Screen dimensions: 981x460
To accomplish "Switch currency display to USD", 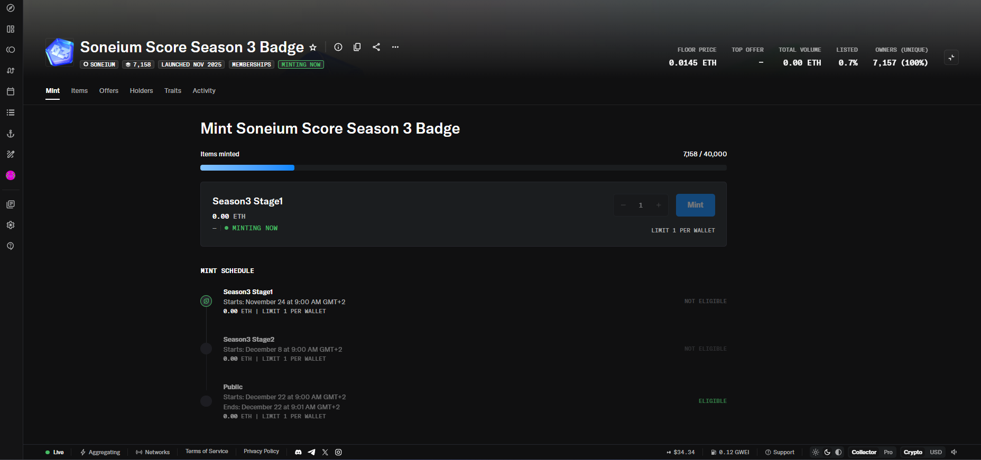I will pyautogui.click(x=936, y=452).
